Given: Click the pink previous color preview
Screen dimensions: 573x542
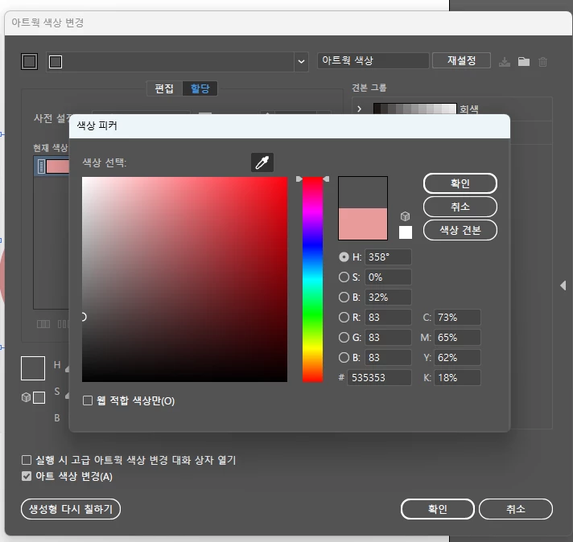Looking at the screenshot, I should [x=363, y=224].
